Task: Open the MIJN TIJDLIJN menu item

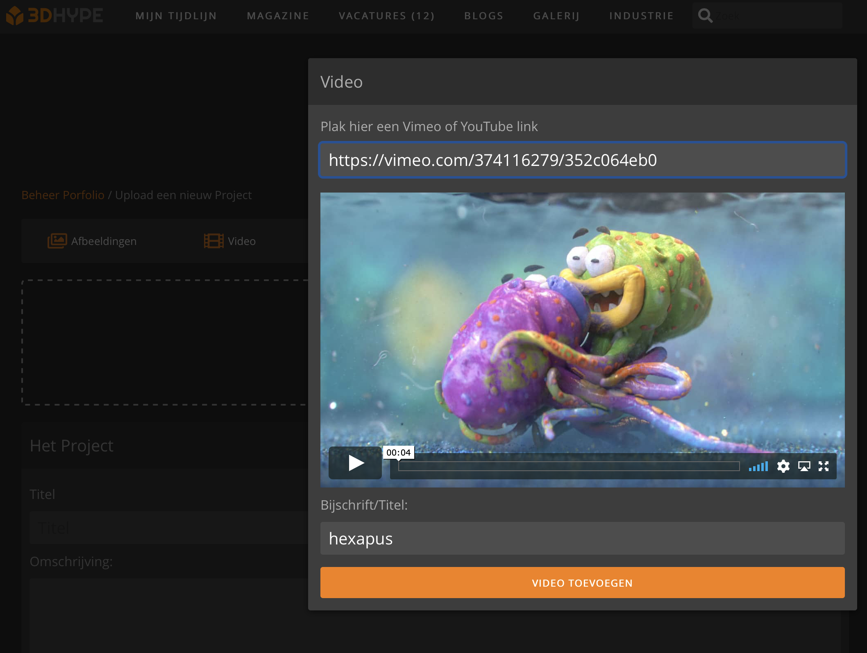Action: (176, 16)
